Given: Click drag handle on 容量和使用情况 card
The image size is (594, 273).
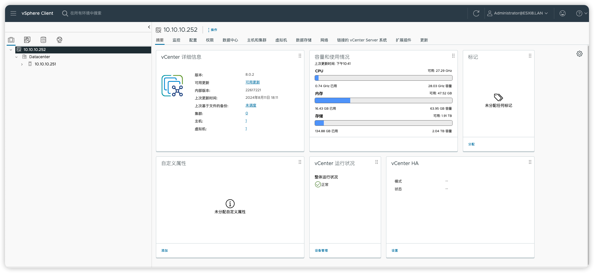Looking at the screenshot, I should click(x=453, y=56).
